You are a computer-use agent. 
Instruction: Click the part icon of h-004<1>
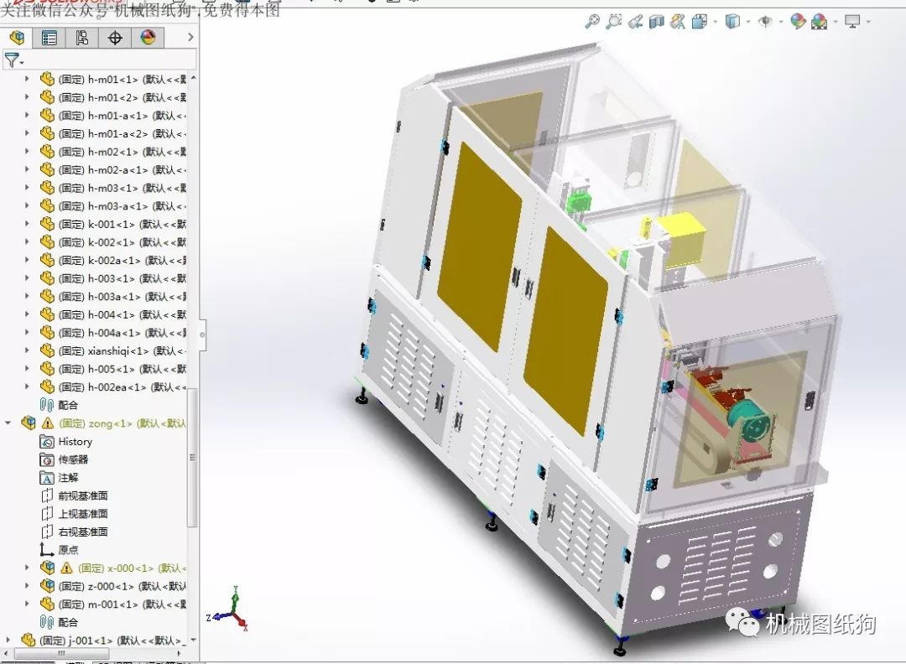(47, 314)
